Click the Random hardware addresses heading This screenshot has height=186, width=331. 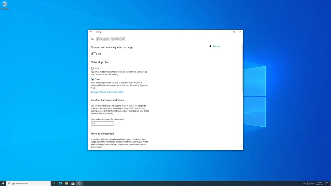coord(107,100)
